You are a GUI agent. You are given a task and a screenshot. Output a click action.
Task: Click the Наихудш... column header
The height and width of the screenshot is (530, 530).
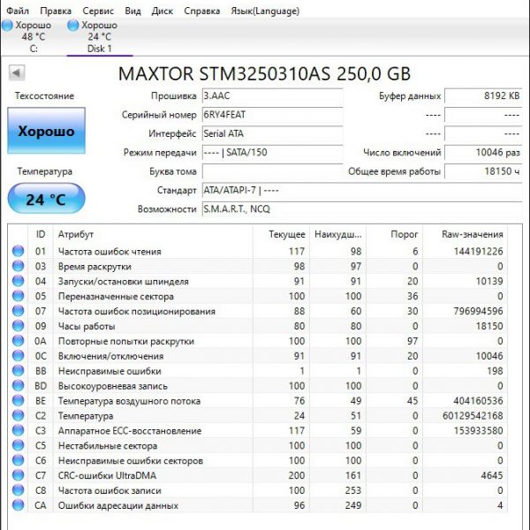tap(337, 234)
